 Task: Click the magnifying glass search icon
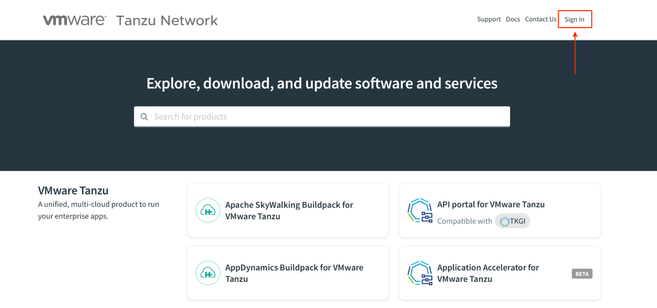[144, 117]
